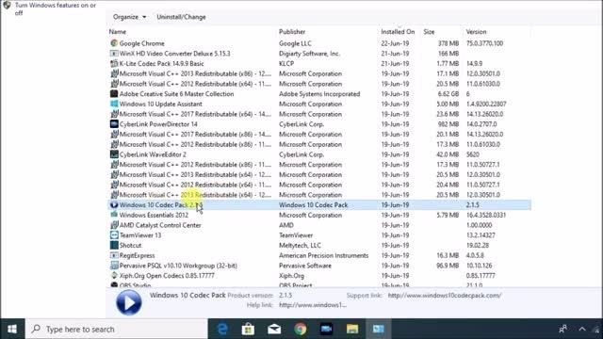This screenshot has height=339, width=603.
Task: Open the Help link URL
Action: [x=313, y=305]
